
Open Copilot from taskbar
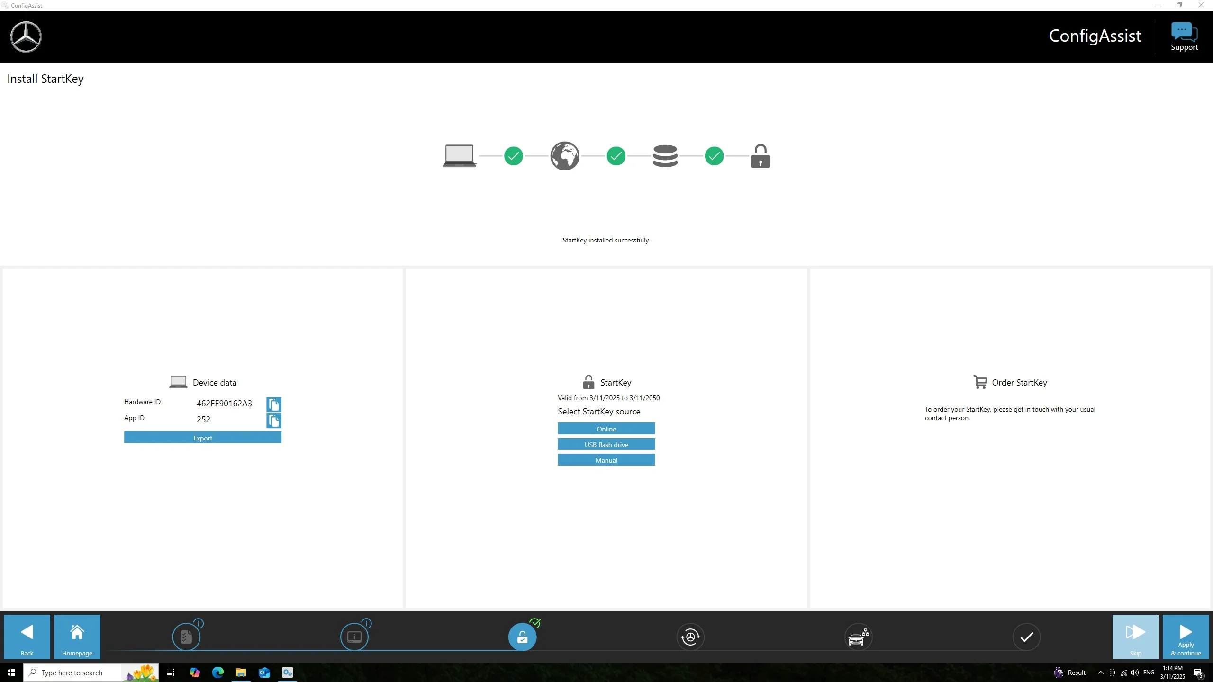click(x=194, y=673)
